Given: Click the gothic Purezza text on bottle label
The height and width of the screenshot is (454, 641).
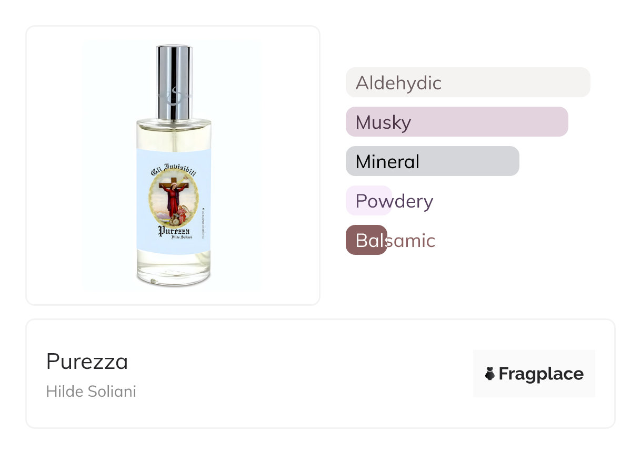Looking at the screenshot, I should (174, 231).
